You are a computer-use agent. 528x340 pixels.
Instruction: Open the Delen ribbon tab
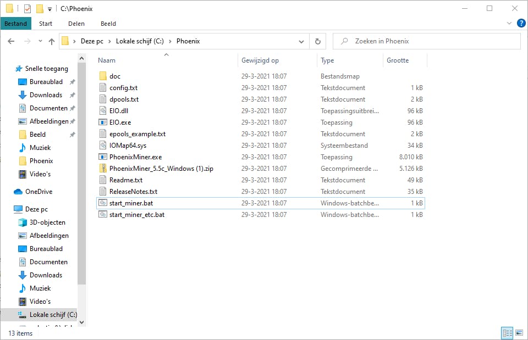76,24
